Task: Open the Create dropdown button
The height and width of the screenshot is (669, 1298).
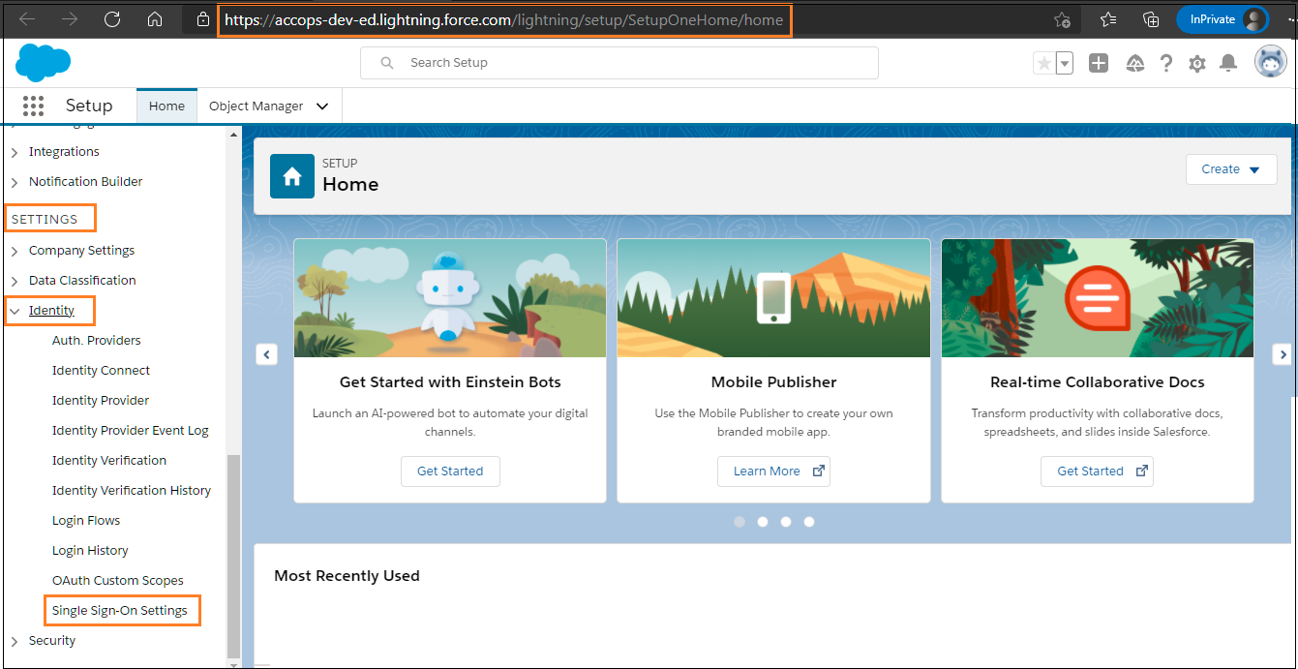Action: (1230, 169)
